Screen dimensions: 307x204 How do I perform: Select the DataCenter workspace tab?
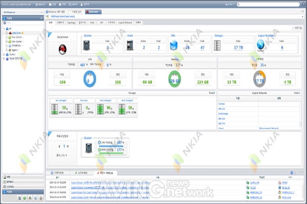[x=93, y=12]
